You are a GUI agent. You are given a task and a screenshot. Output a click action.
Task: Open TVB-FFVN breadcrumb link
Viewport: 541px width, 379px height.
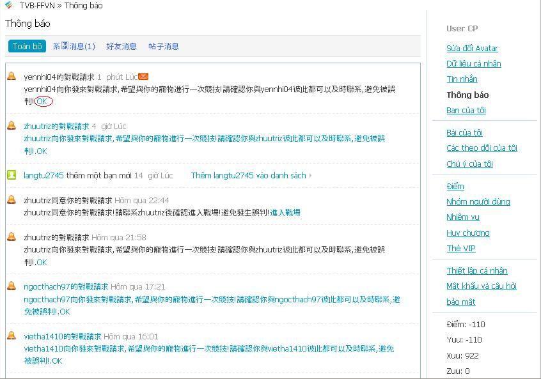[x=37, y=6]
